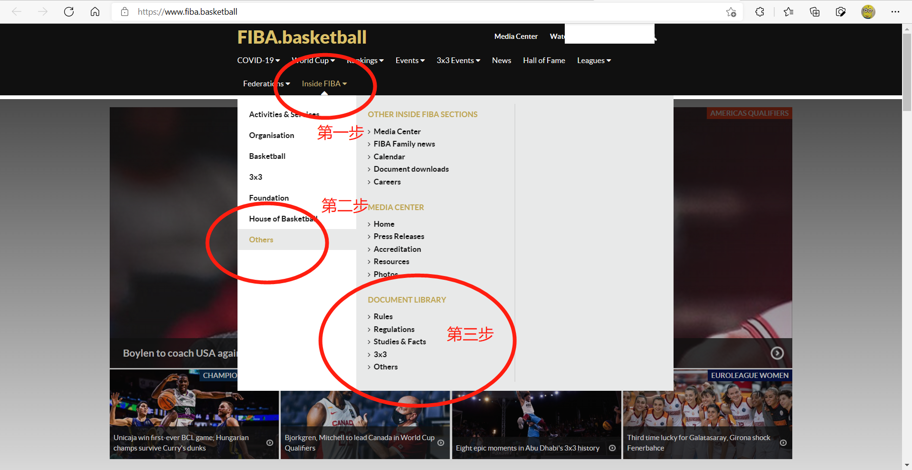Viewport: 912px width, 470px height.
Task: Open Hall of Fame navigation item
Action: (544, 60)
